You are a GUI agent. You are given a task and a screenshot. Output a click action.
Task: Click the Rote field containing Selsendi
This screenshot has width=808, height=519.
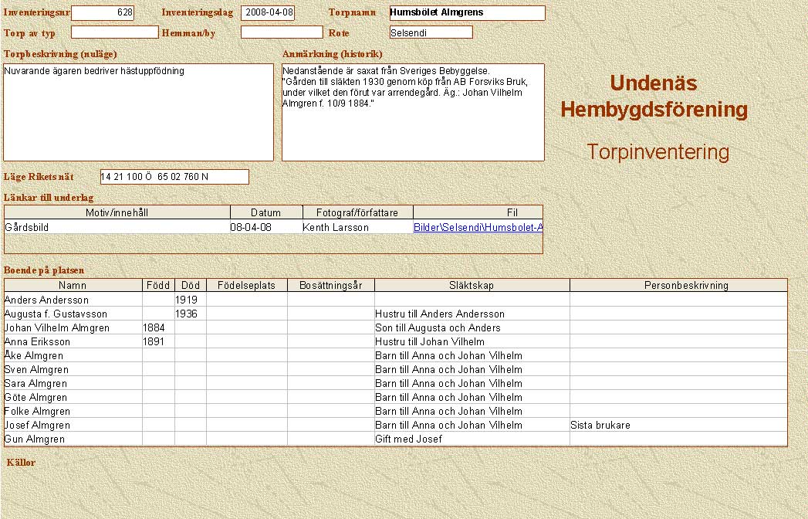(x=431, y=32)
